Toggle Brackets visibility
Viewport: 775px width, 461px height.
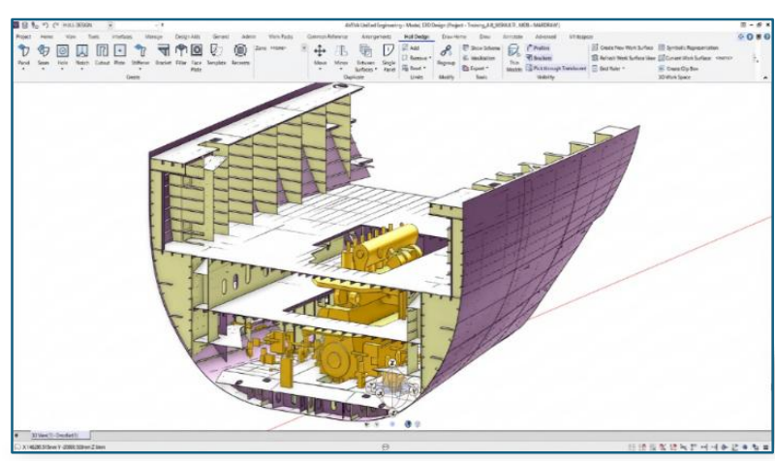coord(539,58)
